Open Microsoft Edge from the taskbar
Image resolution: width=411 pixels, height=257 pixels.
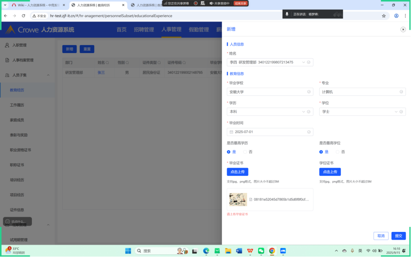point(206,251)
